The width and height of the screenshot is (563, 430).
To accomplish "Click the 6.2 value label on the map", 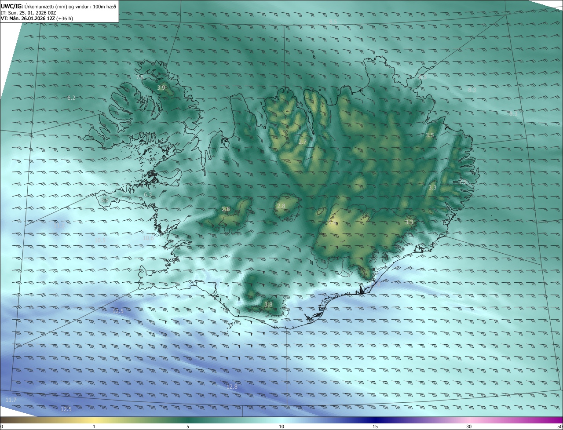I will point(71,98).
